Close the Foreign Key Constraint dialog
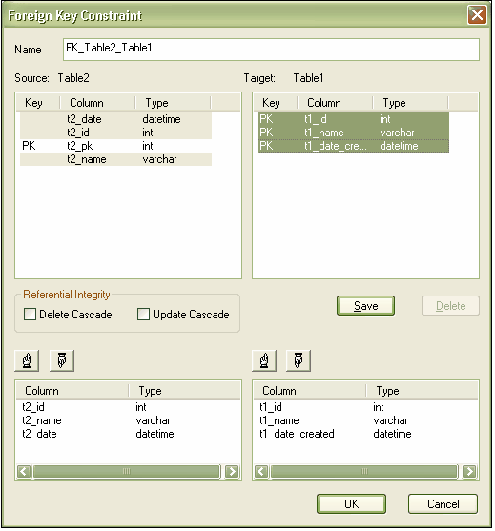 [x=478, y=15]
